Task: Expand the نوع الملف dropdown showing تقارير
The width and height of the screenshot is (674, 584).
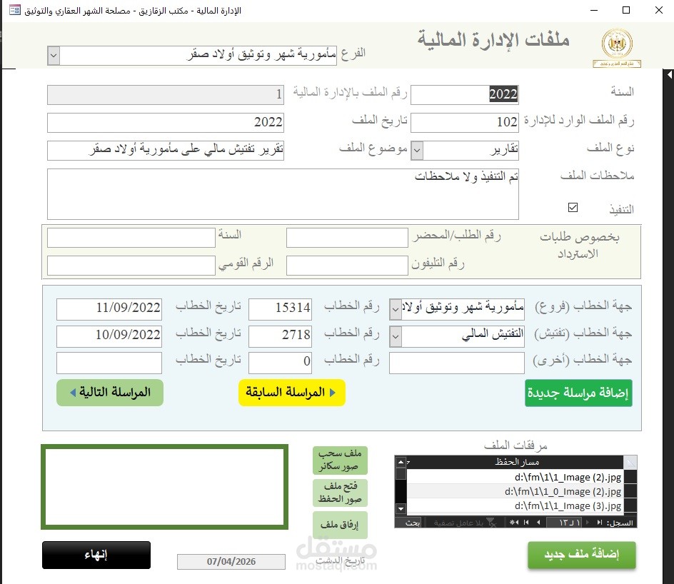Action: point(416,151)
